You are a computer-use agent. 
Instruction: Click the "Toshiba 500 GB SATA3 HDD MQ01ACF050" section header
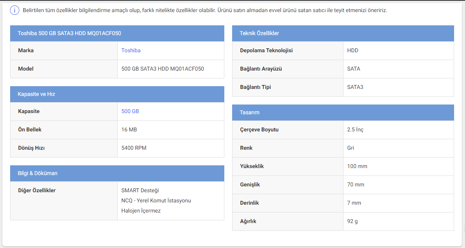[x=117, y=33]
